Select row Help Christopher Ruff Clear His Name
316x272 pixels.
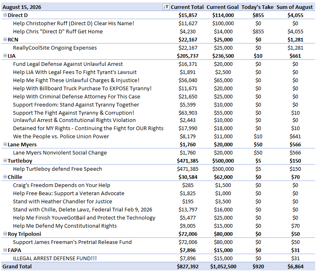pos(74,23)
